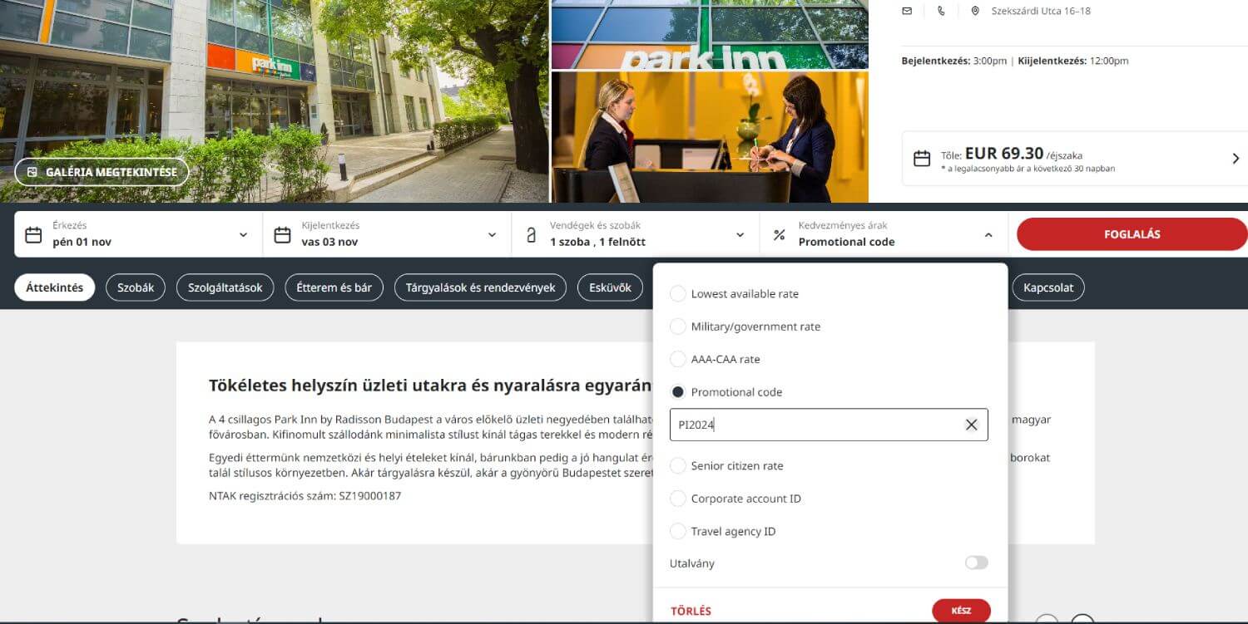Open Tárgyalások és rendezvények tab
The height and width of the screenshot is (624, 1248).
[x=480, y=287]
